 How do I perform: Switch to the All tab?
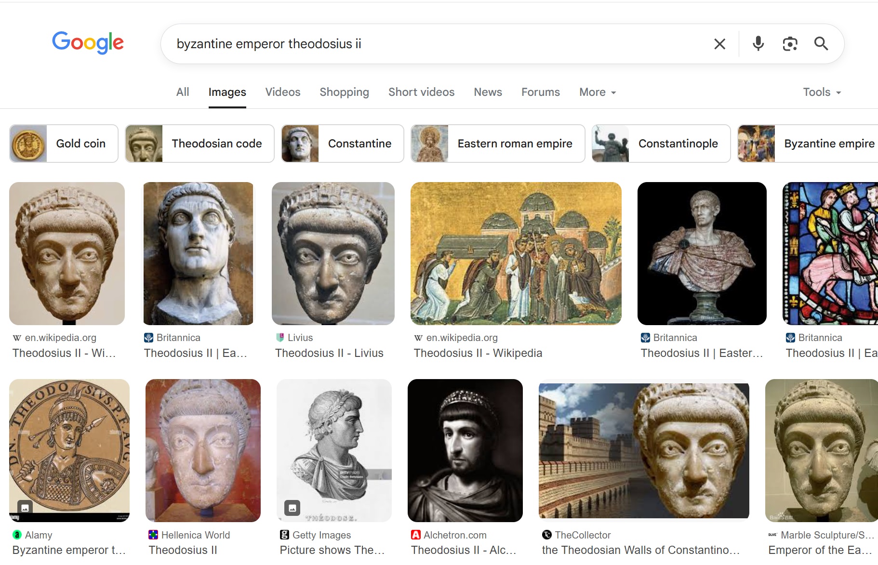tap(183, 92)
